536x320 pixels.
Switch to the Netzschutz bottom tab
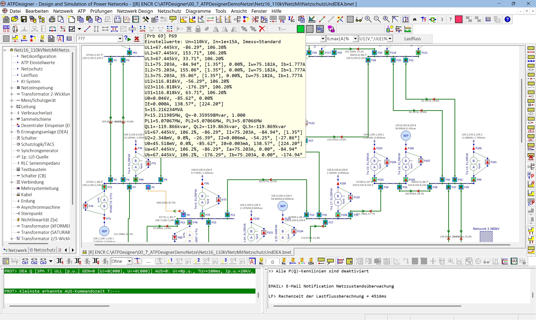pos(42,250)
